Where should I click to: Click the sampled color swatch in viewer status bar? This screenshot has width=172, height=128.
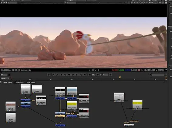[x=139, y=70]
